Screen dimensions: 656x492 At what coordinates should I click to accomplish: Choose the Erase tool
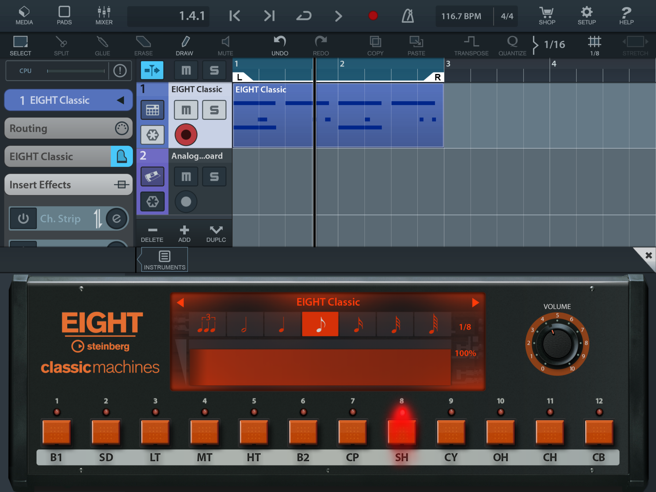point(143,46)
